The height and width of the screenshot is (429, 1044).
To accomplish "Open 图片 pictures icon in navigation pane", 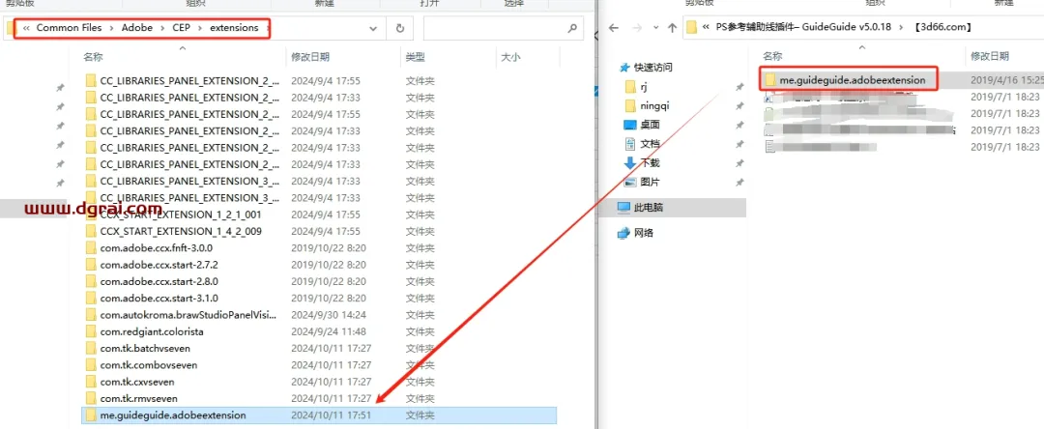I will [630, 182].
